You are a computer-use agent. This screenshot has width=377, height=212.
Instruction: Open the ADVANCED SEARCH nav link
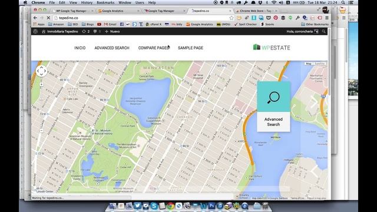pyautogui.click(x=112, y=48)
